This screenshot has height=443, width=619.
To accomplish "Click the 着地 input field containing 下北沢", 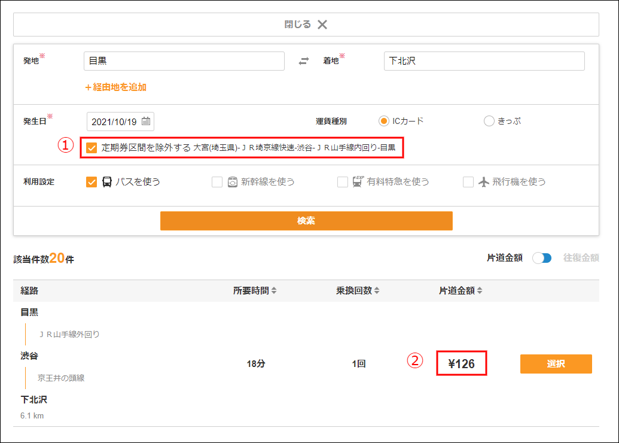I will [484, 61].
